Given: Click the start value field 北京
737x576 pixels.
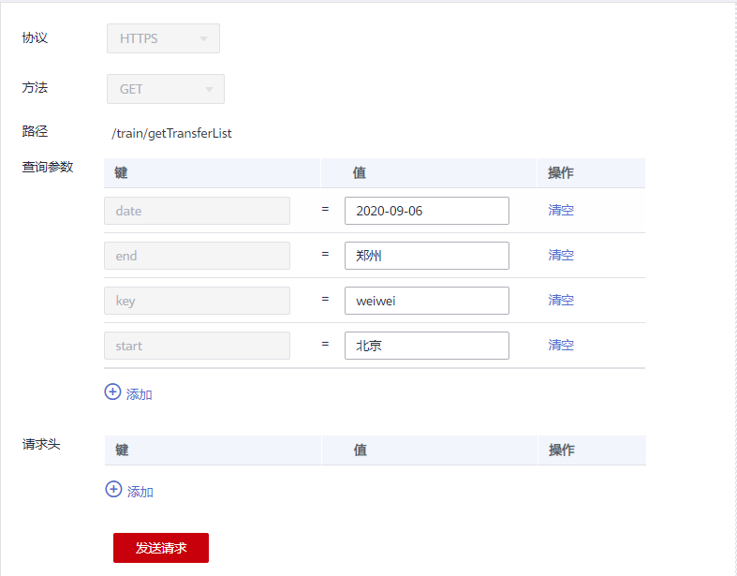Looking at the screenshot, I should (x=427, y=346).
